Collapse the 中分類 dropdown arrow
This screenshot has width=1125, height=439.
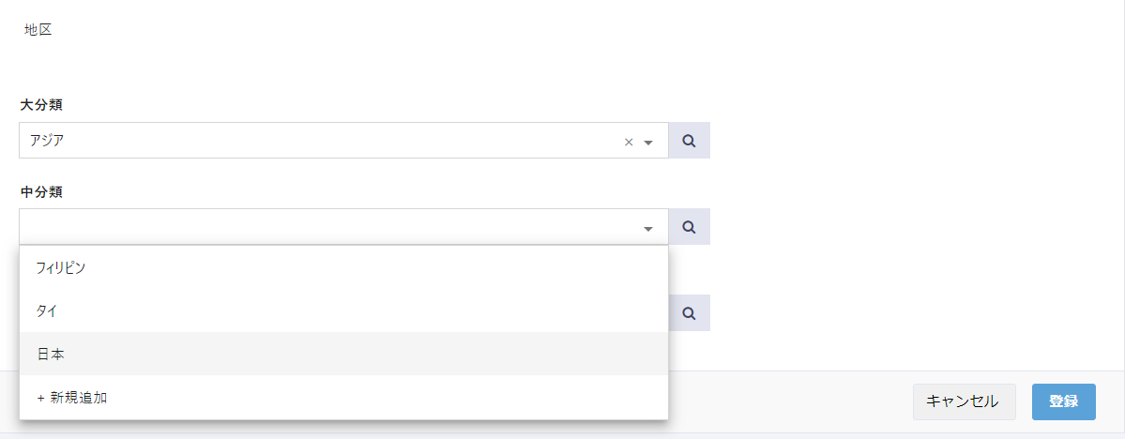tap(648, 228)
